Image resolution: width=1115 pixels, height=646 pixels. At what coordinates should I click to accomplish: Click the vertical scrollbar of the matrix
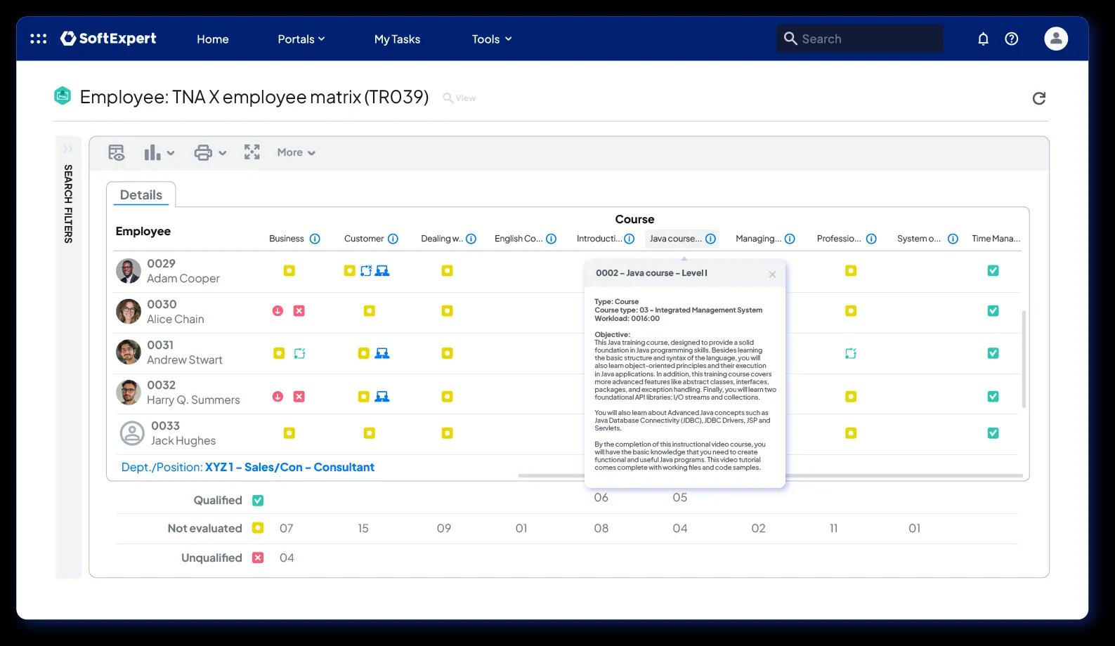(1024, 358)
